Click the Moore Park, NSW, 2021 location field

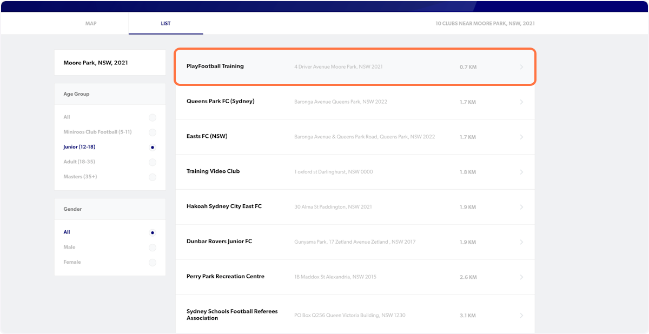[110, 63]
